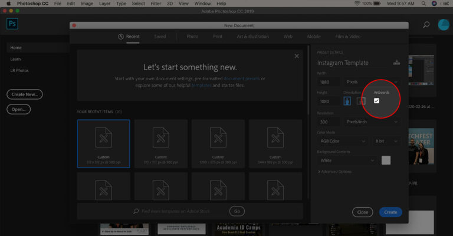The width and height of the screenshot is (453, 236).
Task: Click the red close dot on New Document title bar
Action: pyautogui.click(x=74, y=25)
